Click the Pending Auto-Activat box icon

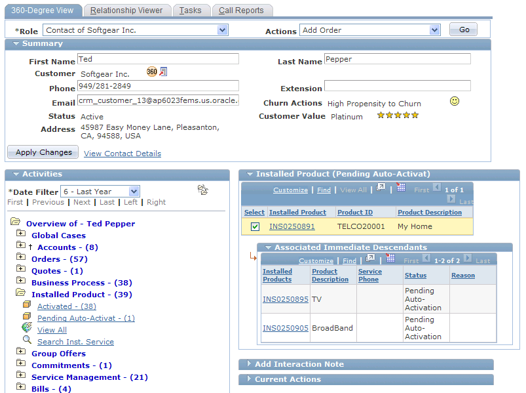click(x=27, y=316)
